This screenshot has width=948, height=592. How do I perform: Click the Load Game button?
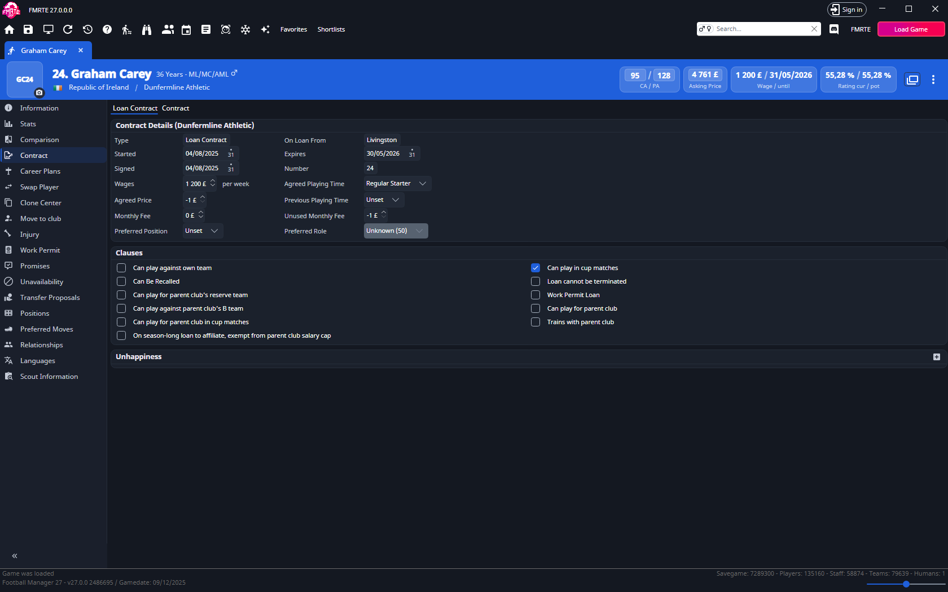[x=911, y=29]
